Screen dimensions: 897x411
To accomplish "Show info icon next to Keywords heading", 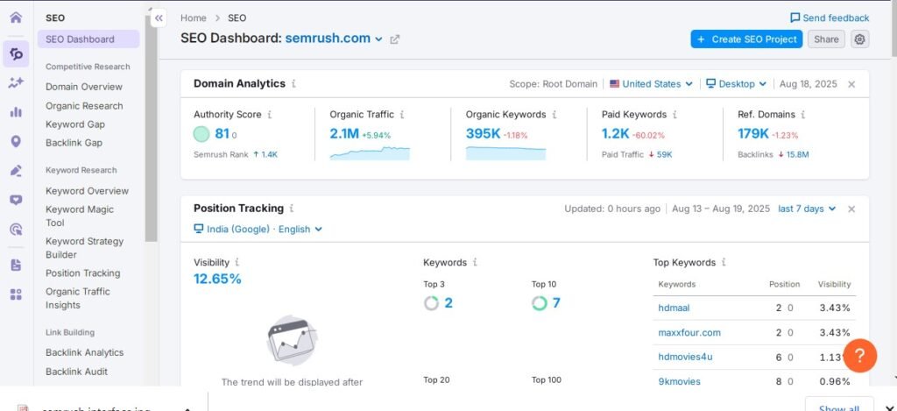I will 475,262.
